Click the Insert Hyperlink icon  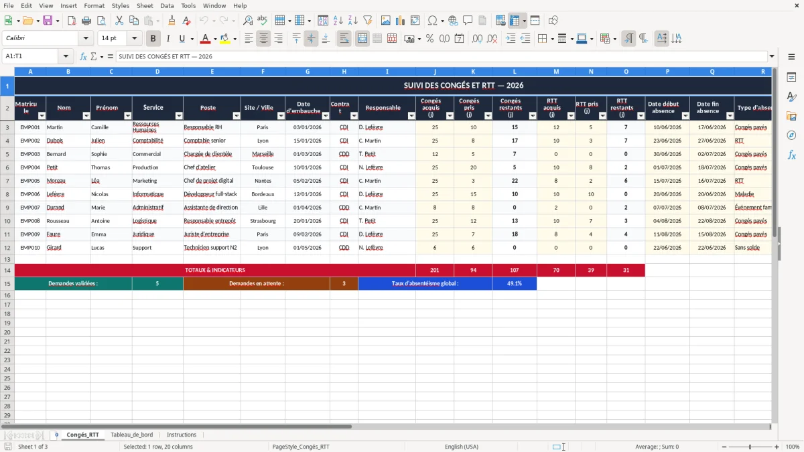coord(453,21)
